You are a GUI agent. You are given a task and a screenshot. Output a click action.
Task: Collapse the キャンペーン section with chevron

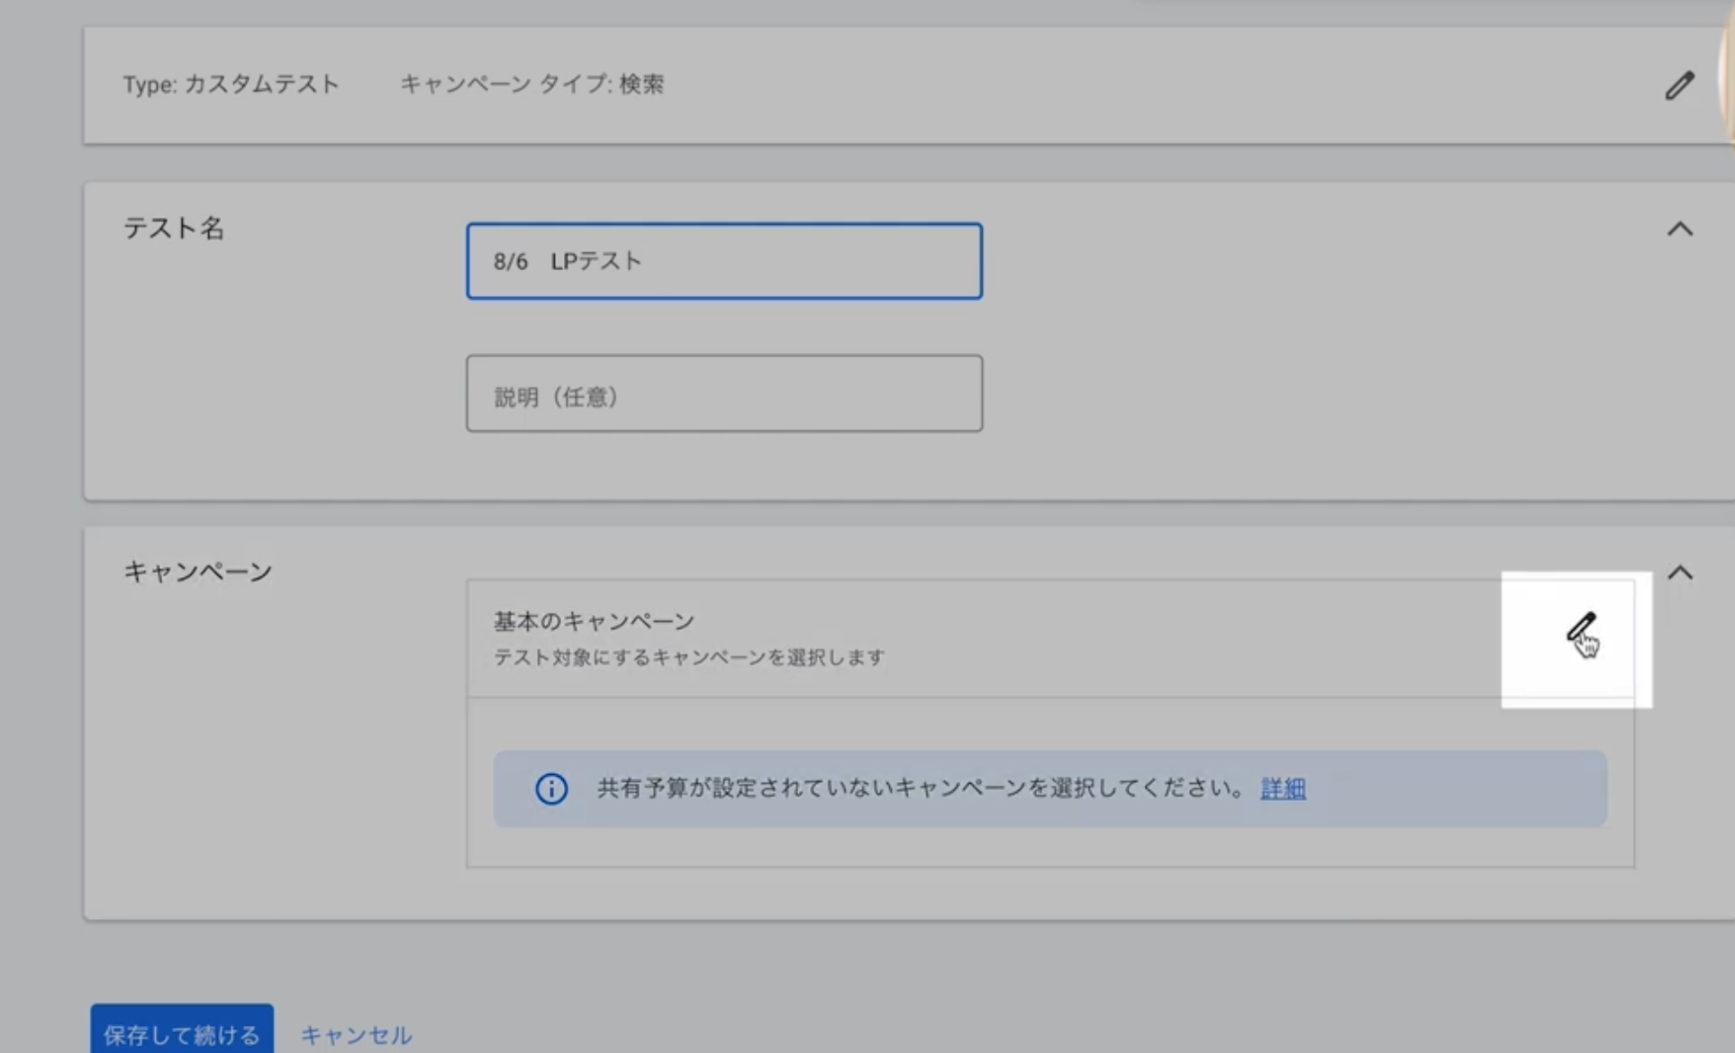tap(1679, 572)
